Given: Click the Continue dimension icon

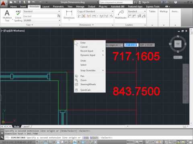Looking at the screenshot, I should [x=94, y=16].
